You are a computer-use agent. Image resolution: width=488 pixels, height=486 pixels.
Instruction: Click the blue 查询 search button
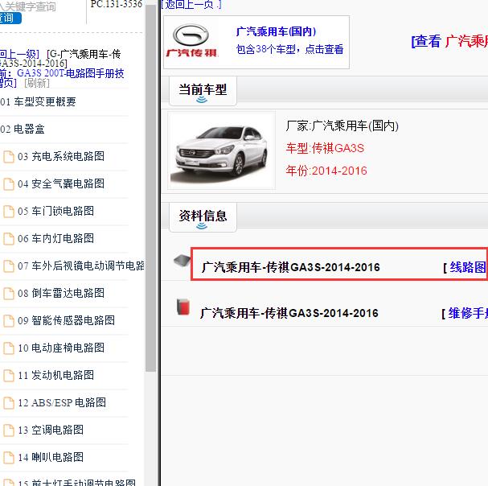click(x=10, y=18)
